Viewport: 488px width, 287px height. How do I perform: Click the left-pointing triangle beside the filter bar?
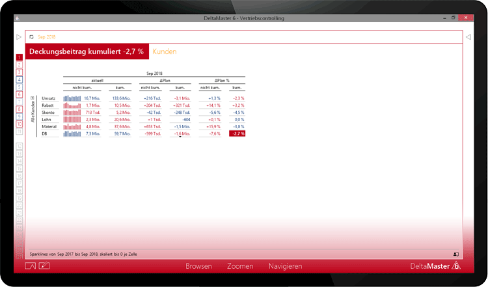[468, 37]
